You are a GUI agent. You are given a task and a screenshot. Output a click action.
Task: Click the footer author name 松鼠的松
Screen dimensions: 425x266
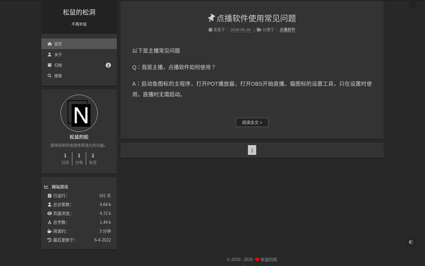(269, 260)
